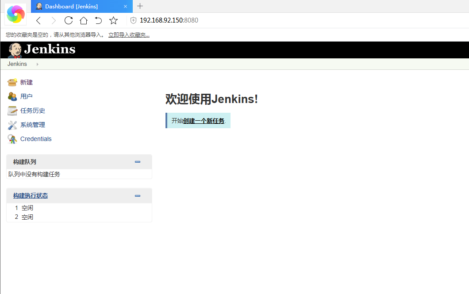
Task: Click the browser forward arrow
Action: 54,20
